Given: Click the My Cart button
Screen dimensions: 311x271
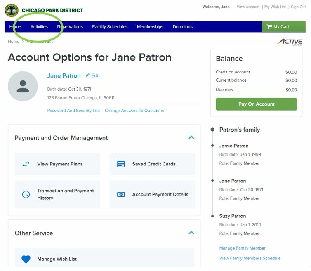Looking at the screenshot, I should (x=283, y=27).
